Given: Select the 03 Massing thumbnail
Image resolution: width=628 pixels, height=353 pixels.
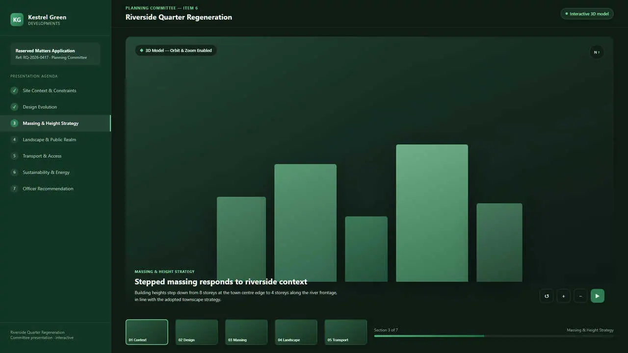Looking at the screenshot, I should click(x=246, y=332).
